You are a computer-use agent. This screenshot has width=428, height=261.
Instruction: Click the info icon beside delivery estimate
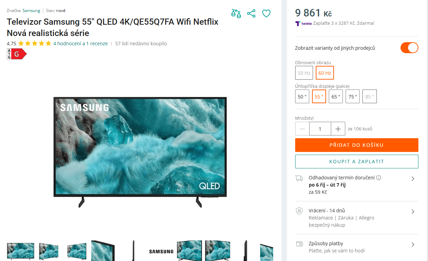[x=379, y=178]
